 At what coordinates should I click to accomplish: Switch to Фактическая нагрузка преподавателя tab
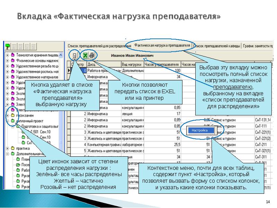[162, 45]
